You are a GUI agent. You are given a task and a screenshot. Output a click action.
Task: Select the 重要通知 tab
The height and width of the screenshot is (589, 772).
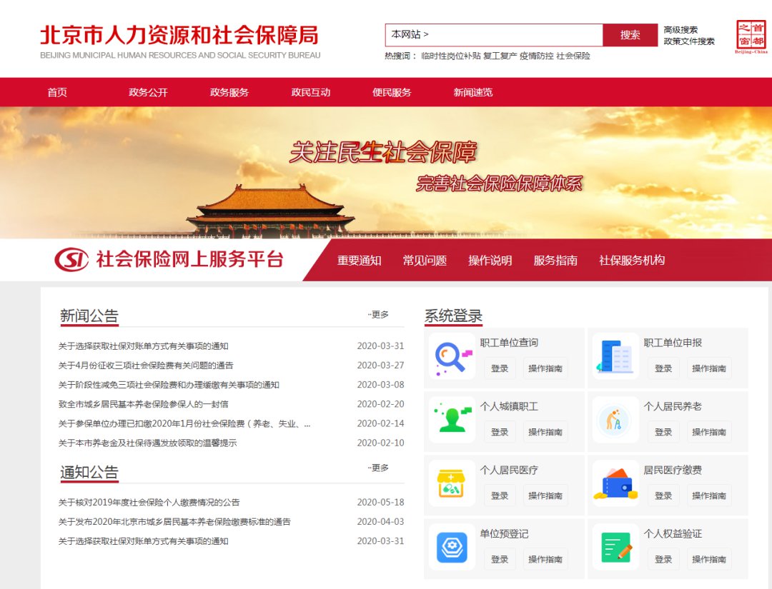click(x=360, y=261)
